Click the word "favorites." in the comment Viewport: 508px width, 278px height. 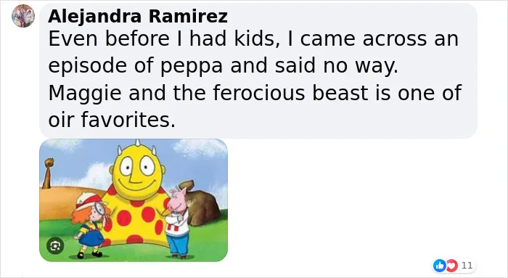click(128, 120)
